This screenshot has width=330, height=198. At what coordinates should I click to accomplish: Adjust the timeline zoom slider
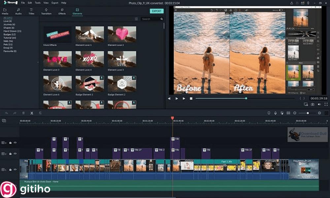coord(308,113)
